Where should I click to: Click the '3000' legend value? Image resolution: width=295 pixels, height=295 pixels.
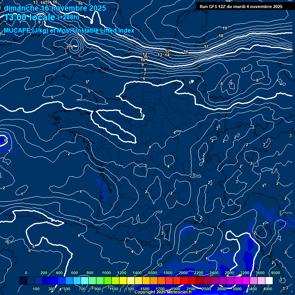[x=237, y=289]
